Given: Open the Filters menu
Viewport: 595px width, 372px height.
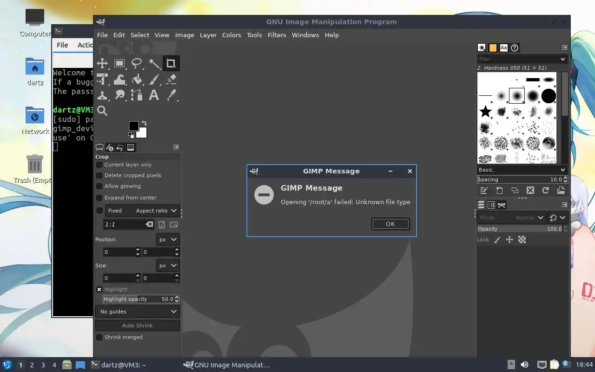Looking at the screenshot, I should [277, 35].
